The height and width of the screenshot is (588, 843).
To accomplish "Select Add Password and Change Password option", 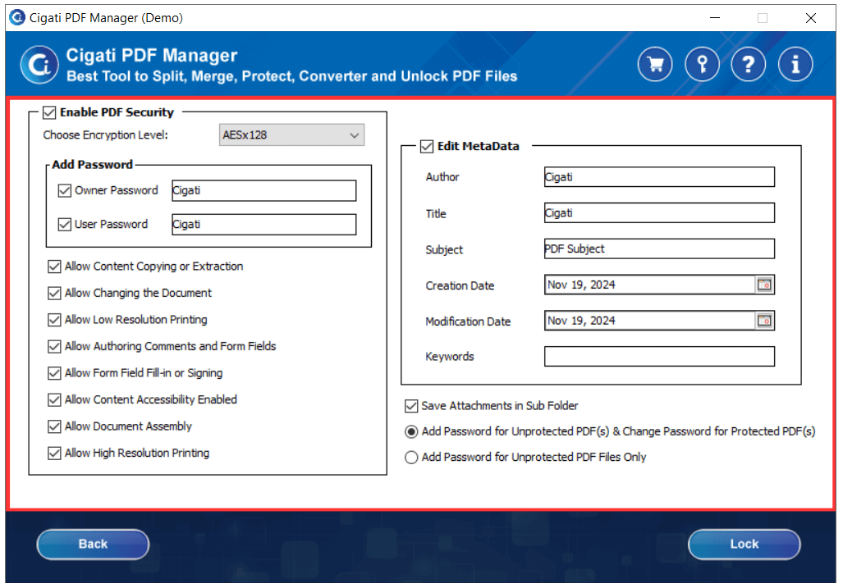I will 411,431.
